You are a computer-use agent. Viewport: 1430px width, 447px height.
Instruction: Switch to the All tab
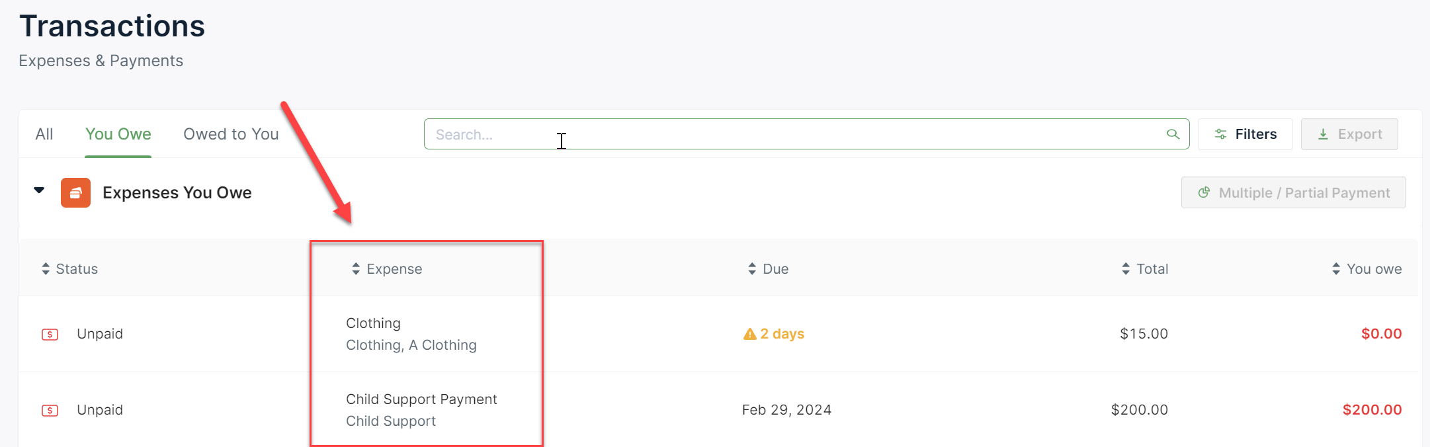44,134
